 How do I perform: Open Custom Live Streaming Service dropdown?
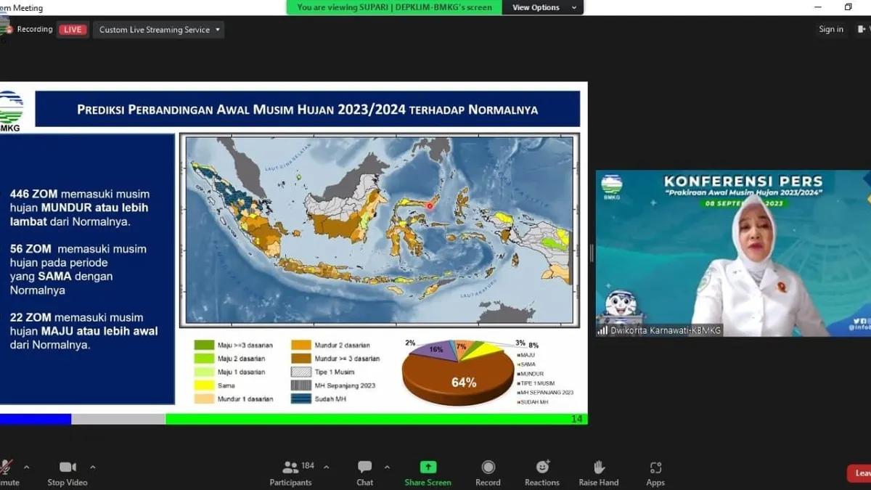tap(159, 30)
